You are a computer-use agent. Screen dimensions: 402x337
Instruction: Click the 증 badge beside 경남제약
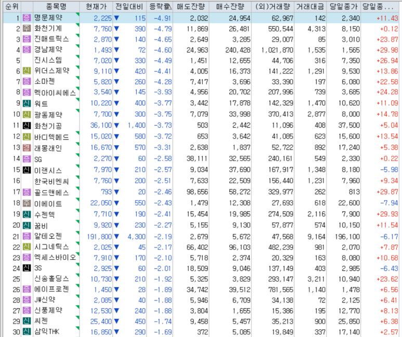click(27, 49)
